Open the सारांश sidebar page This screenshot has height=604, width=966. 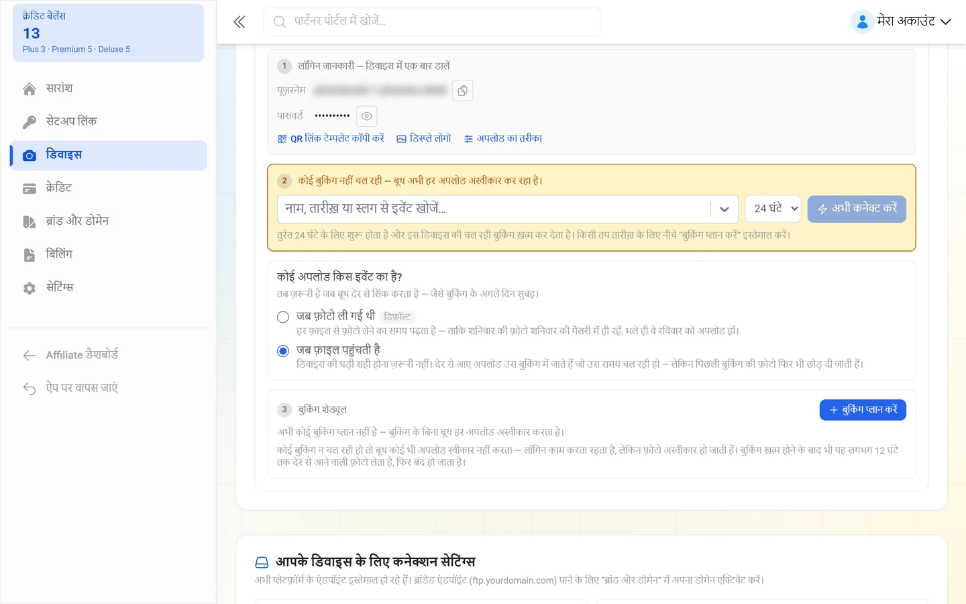pos(108,89)
